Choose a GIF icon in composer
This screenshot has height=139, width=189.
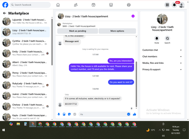pyautogui.click(x=75, y=114)
